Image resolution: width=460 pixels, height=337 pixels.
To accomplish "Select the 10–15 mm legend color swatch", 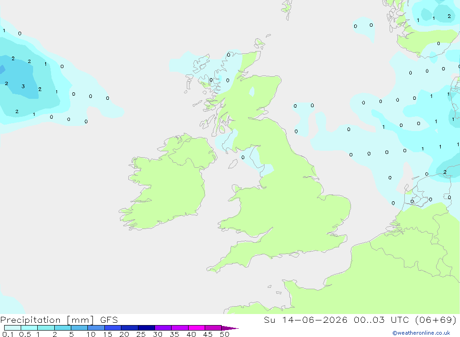I will (96, 328).
